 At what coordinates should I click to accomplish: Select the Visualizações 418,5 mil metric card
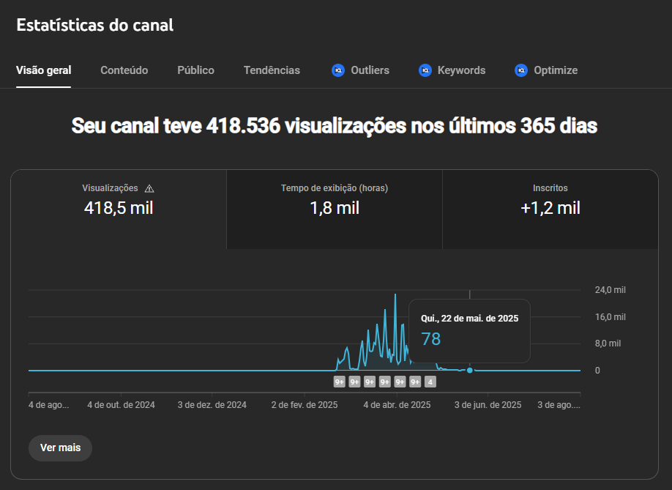click(x=119, y=209)
